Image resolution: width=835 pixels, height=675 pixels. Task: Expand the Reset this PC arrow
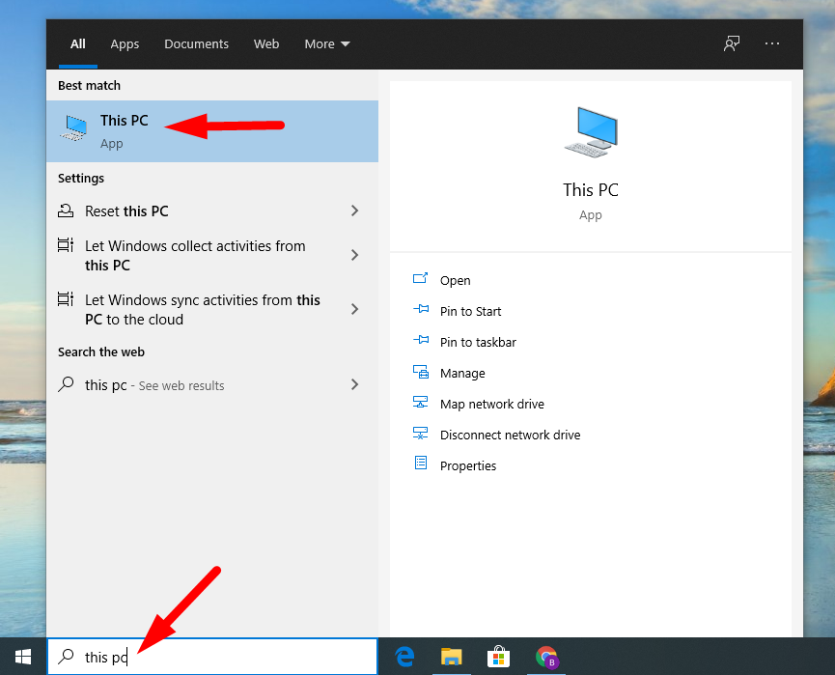coord(354,211)
